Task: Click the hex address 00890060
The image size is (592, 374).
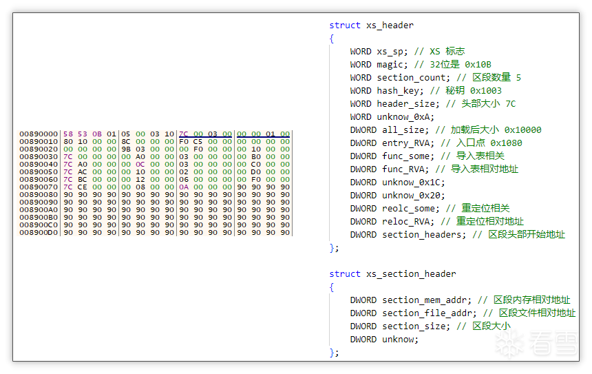Action: pyautogui.click(x=39, y=180)
